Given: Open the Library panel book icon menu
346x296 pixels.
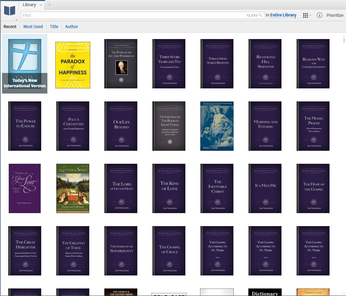Looking at the screenshot, I should pos(10,11).
